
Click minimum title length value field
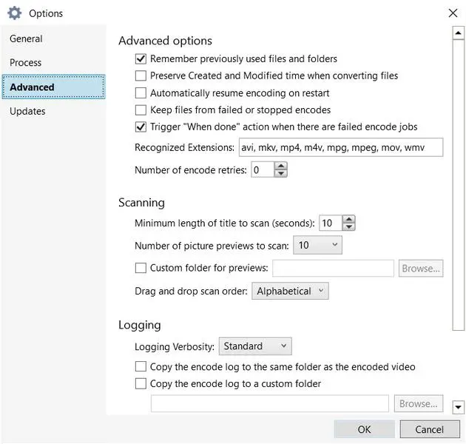(x=330, y=223)
